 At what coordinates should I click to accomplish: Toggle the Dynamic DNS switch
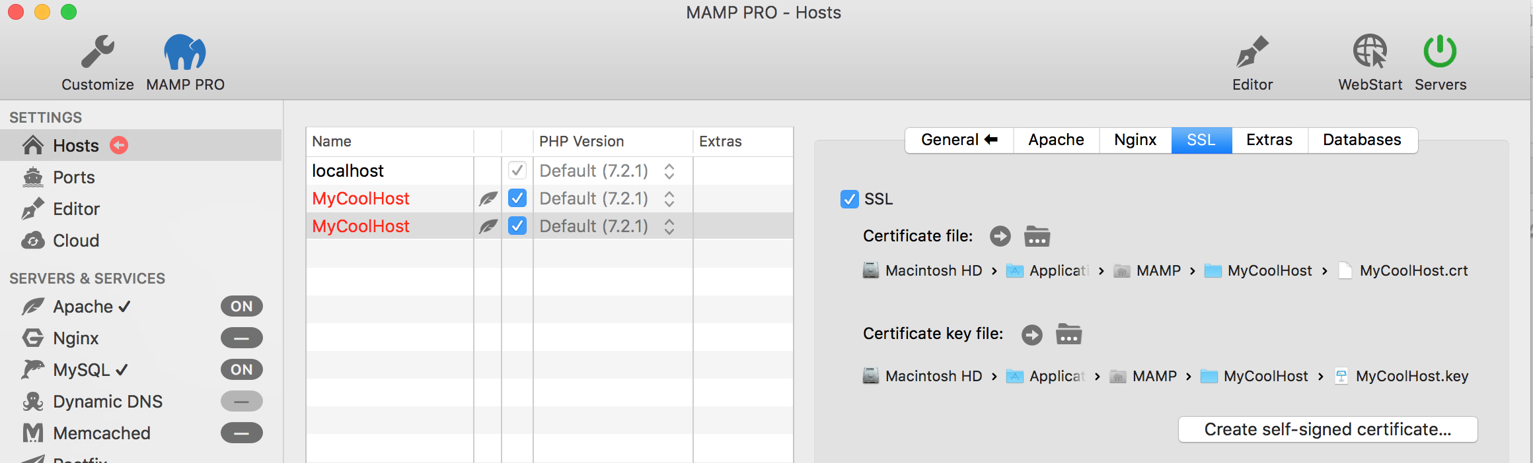coord(242,401)
